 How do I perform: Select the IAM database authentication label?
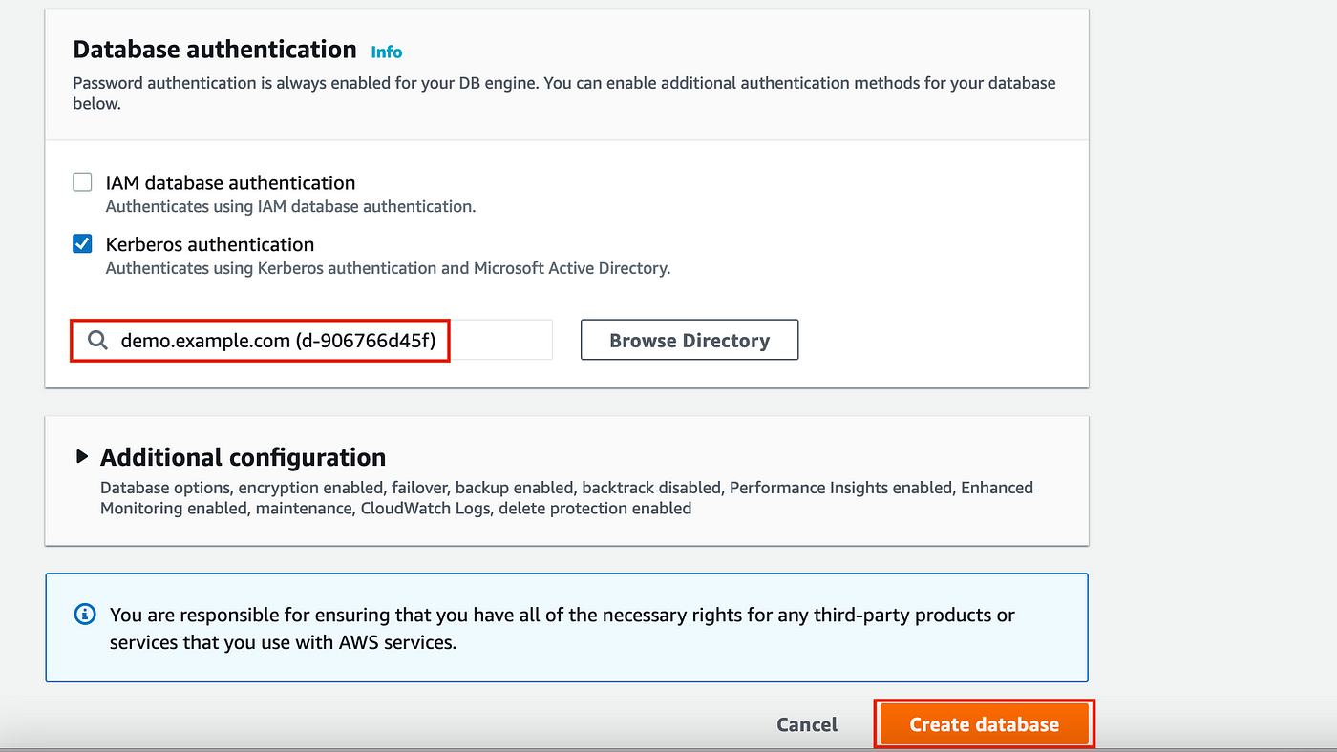pos(230,182)
